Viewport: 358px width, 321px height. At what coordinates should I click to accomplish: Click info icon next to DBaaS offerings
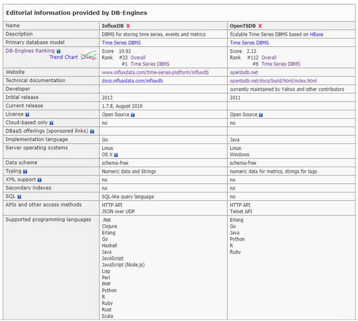(92, 132)
